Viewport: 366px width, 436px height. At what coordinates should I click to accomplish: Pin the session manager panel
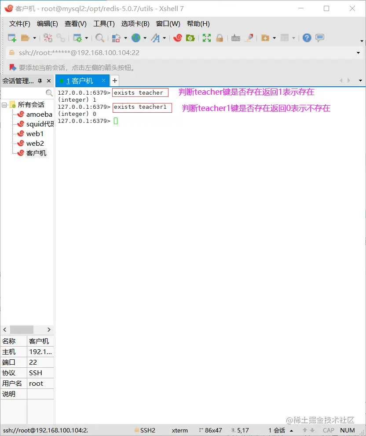(40, 81)
